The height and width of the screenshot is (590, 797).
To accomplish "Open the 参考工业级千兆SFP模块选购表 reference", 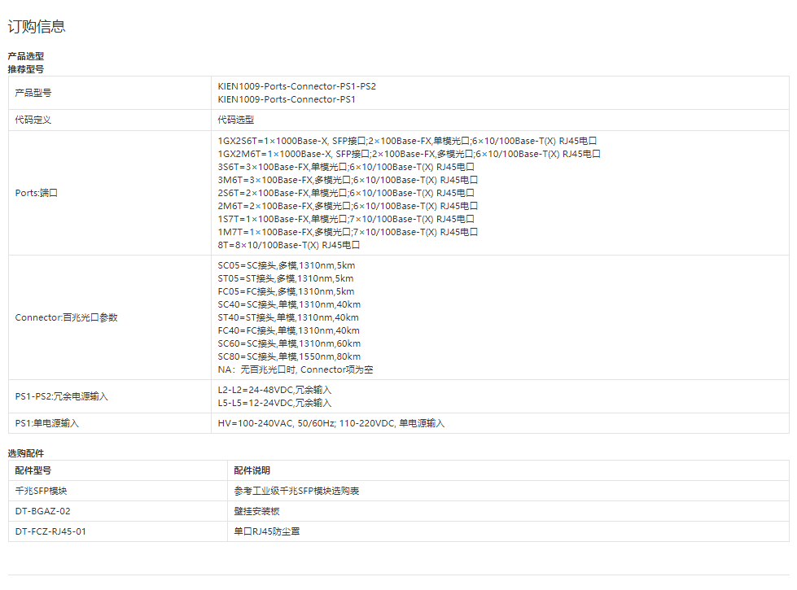I will pos(296,491).
